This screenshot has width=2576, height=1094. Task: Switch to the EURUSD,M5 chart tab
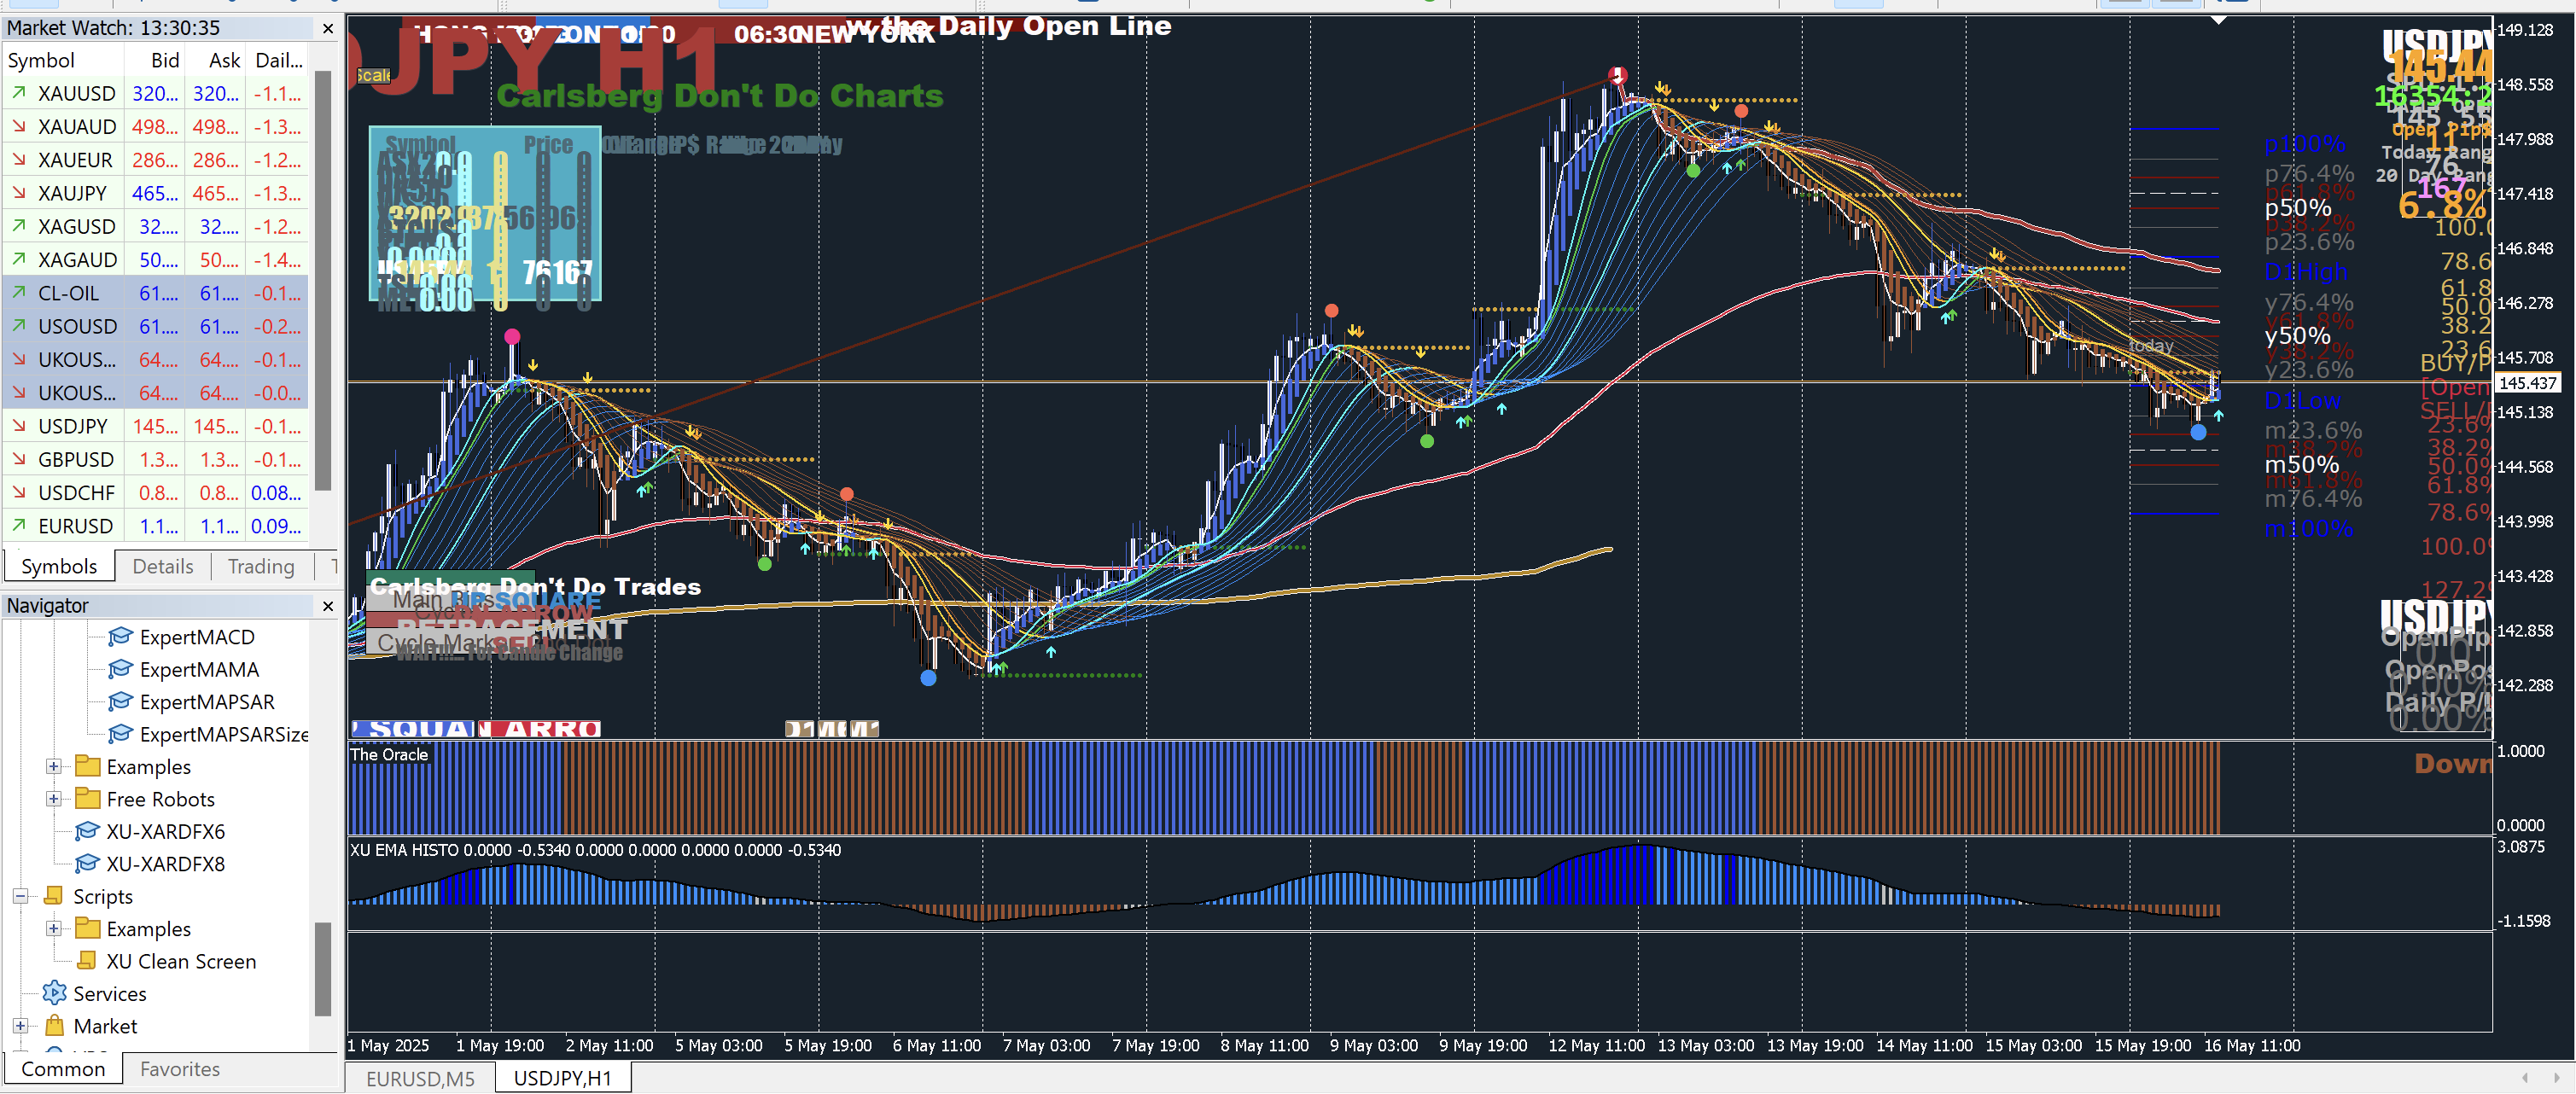[420, 1078]
